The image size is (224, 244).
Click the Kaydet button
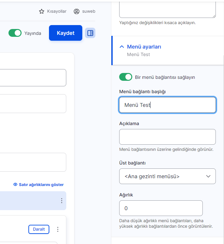[66, 33]
